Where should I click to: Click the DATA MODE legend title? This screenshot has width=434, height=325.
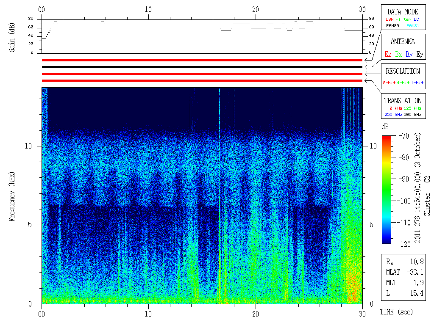pos(403,12)
